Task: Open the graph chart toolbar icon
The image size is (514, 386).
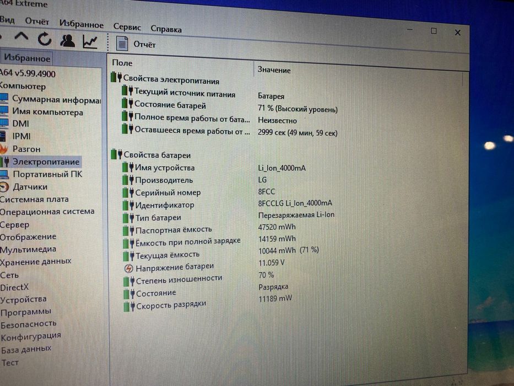Action: 90,42
